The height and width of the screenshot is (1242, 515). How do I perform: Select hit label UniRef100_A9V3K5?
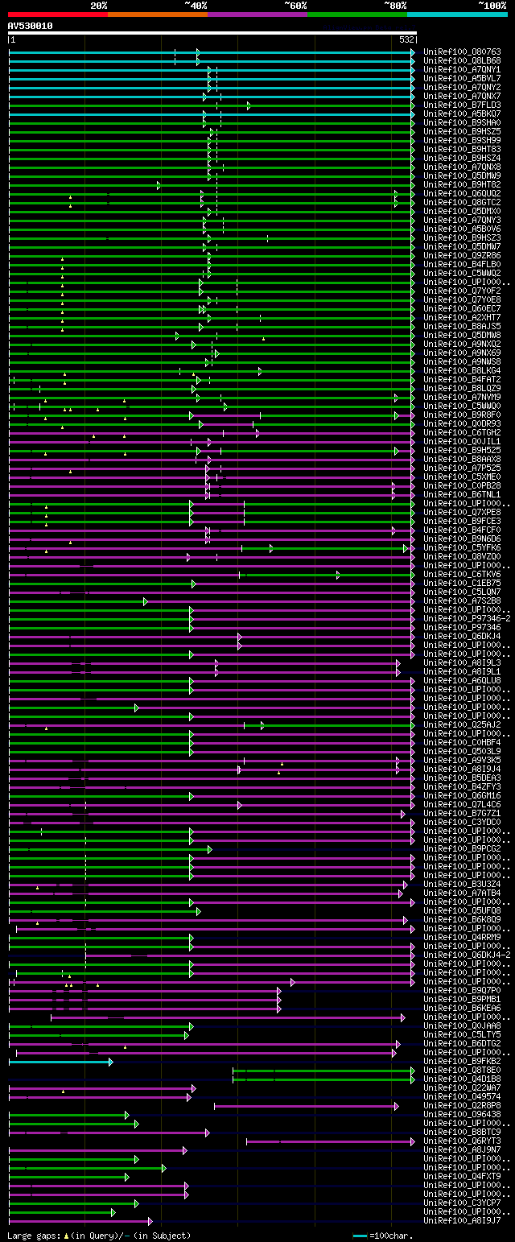tap(462, 760)
